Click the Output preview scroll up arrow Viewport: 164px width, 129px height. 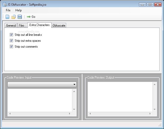click(155, 84)
